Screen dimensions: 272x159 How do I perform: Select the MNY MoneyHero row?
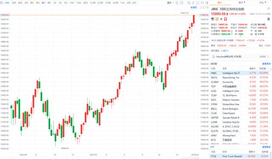[x=239, y=135]
